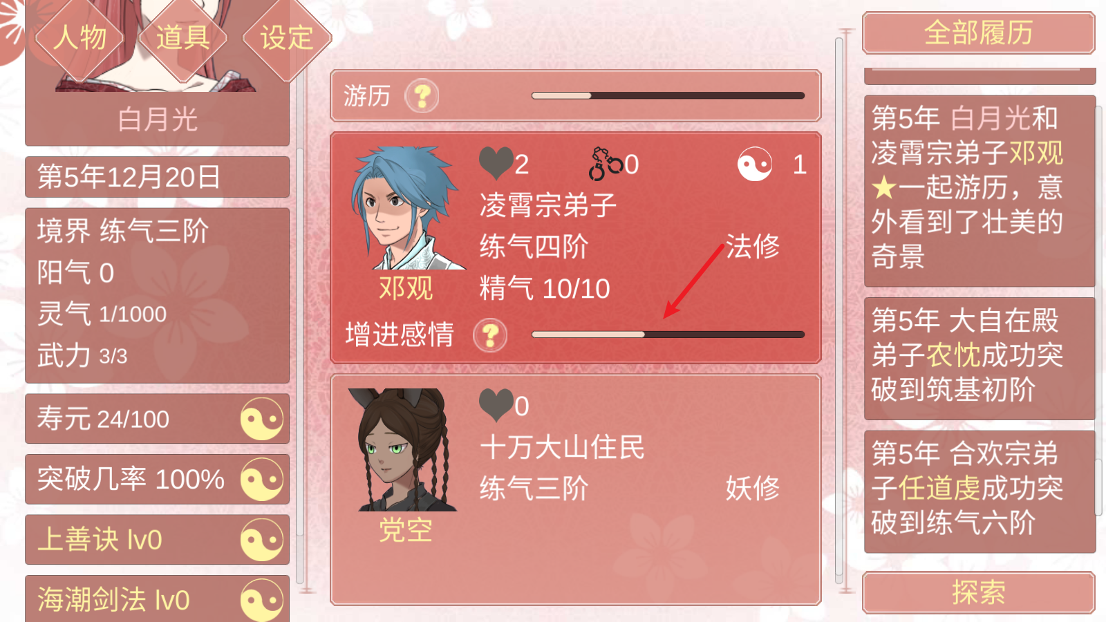
Task: Click the yin-yang icon beside 突破几率 100%
Action: point(262,479)
